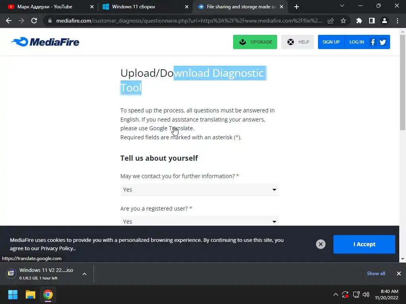Open the Chrome profile icon
Viewport: 406px width, 304px height.
click(x=385, y=21)
